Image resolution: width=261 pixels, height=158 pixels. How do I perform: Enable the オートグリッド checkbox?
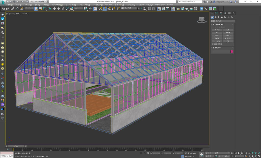pyautogui.click(x=215, y=27)
